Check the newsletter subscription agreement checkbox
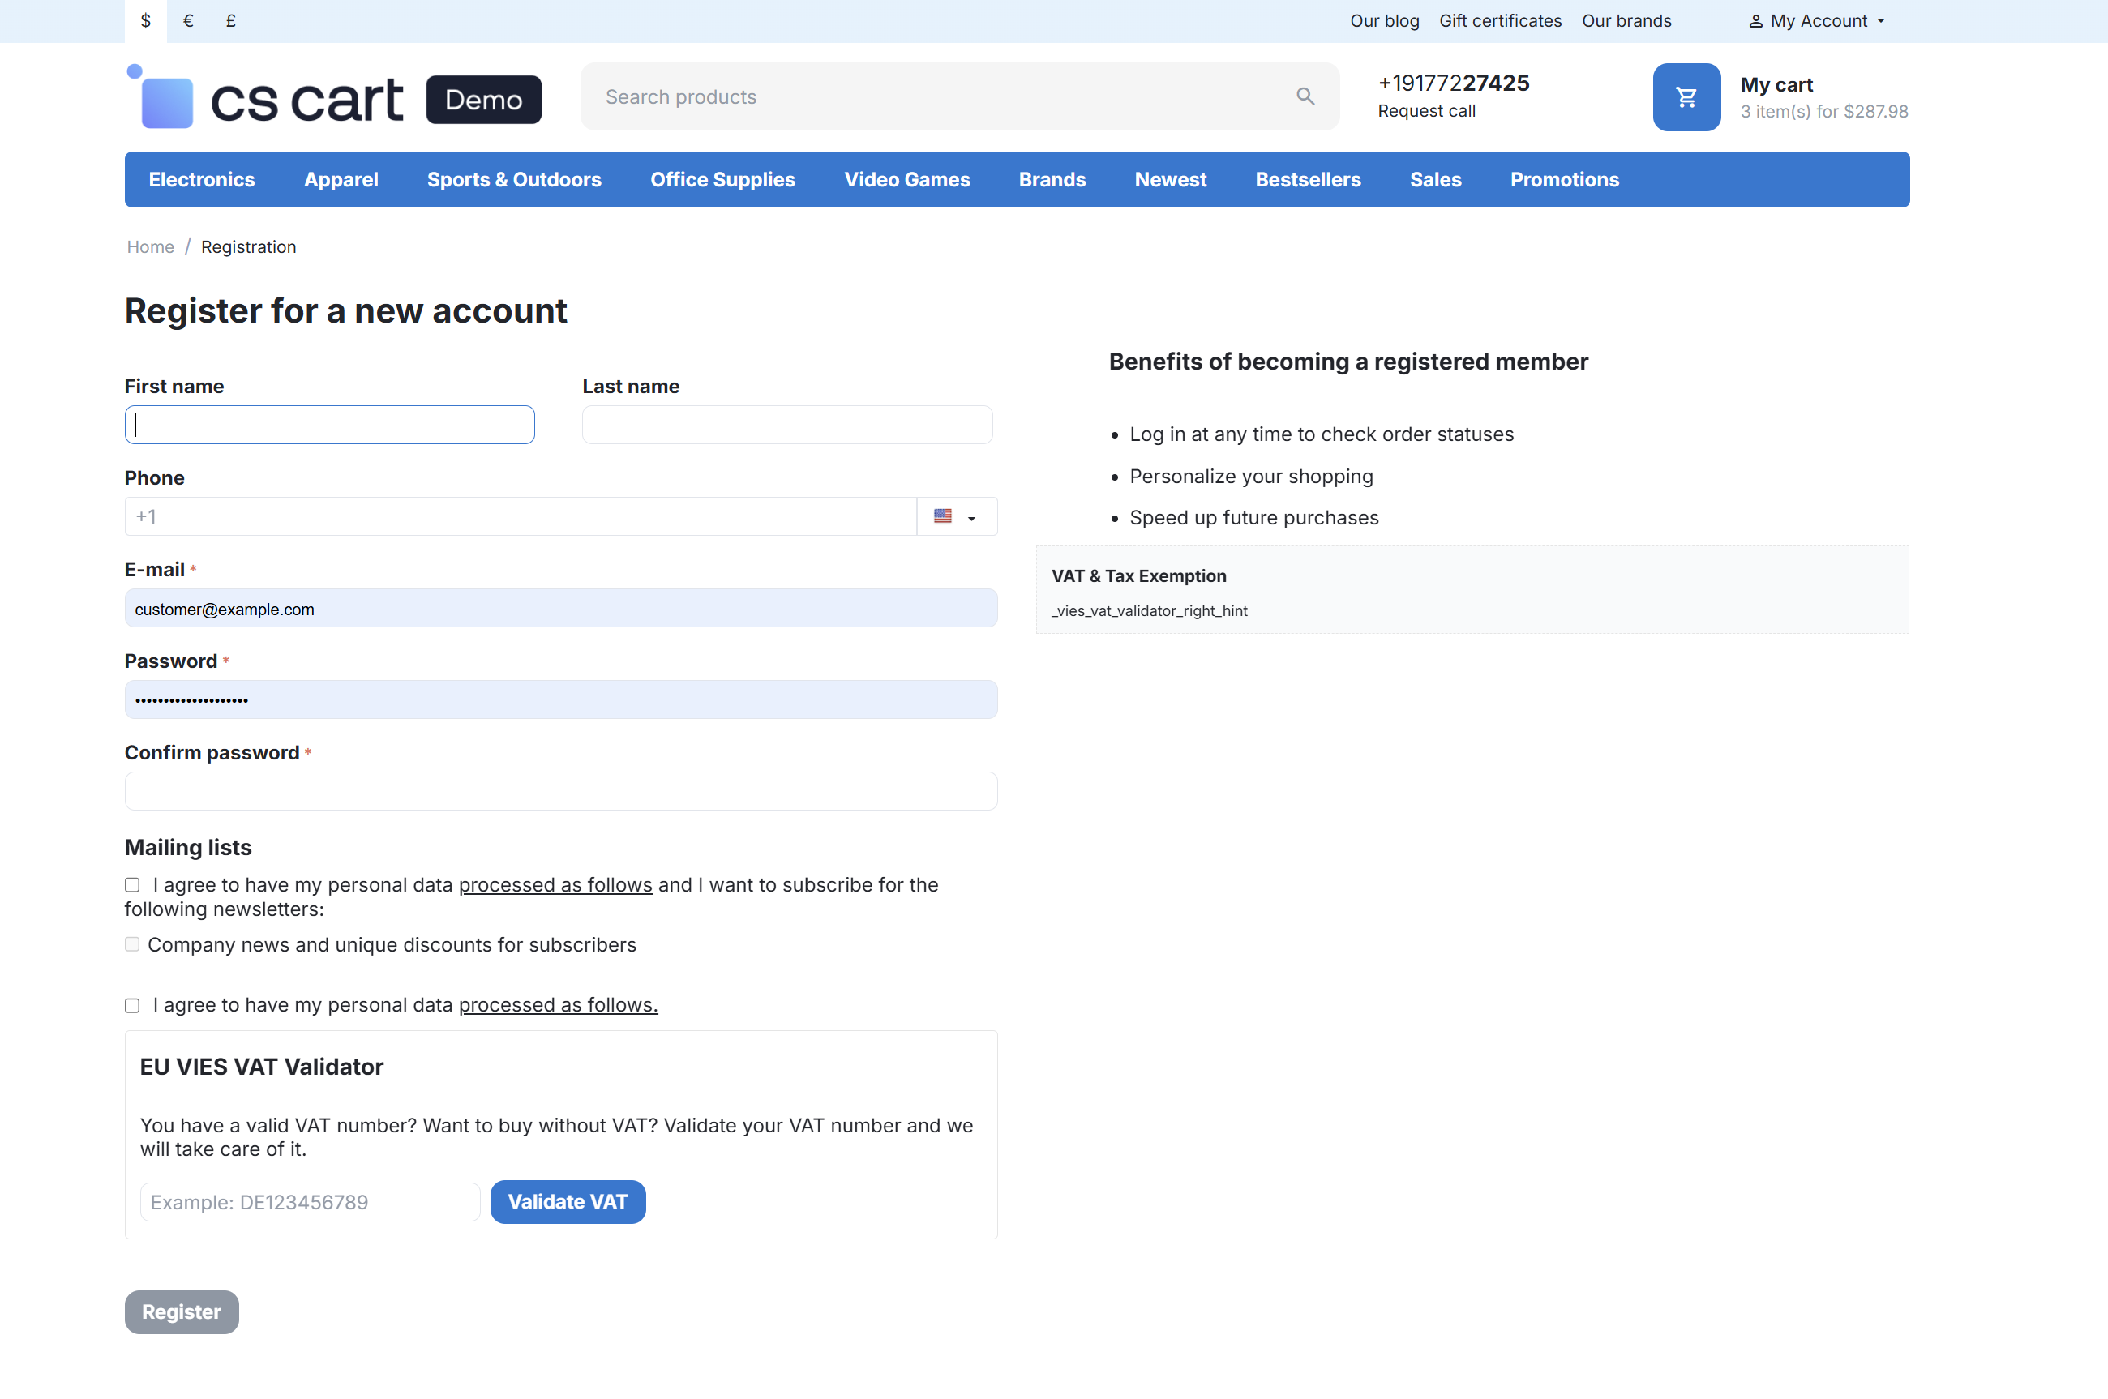The height and width of the screenshot is (1399, 2108). click(x=132, y=885)
